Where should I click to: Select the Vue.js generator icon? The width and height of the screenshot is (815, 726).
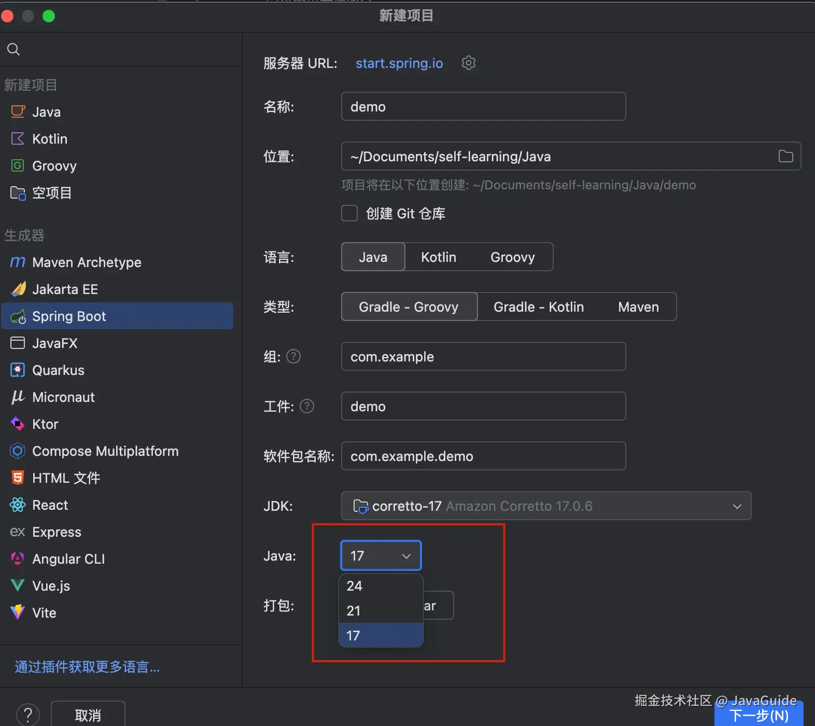click(18, 585)
